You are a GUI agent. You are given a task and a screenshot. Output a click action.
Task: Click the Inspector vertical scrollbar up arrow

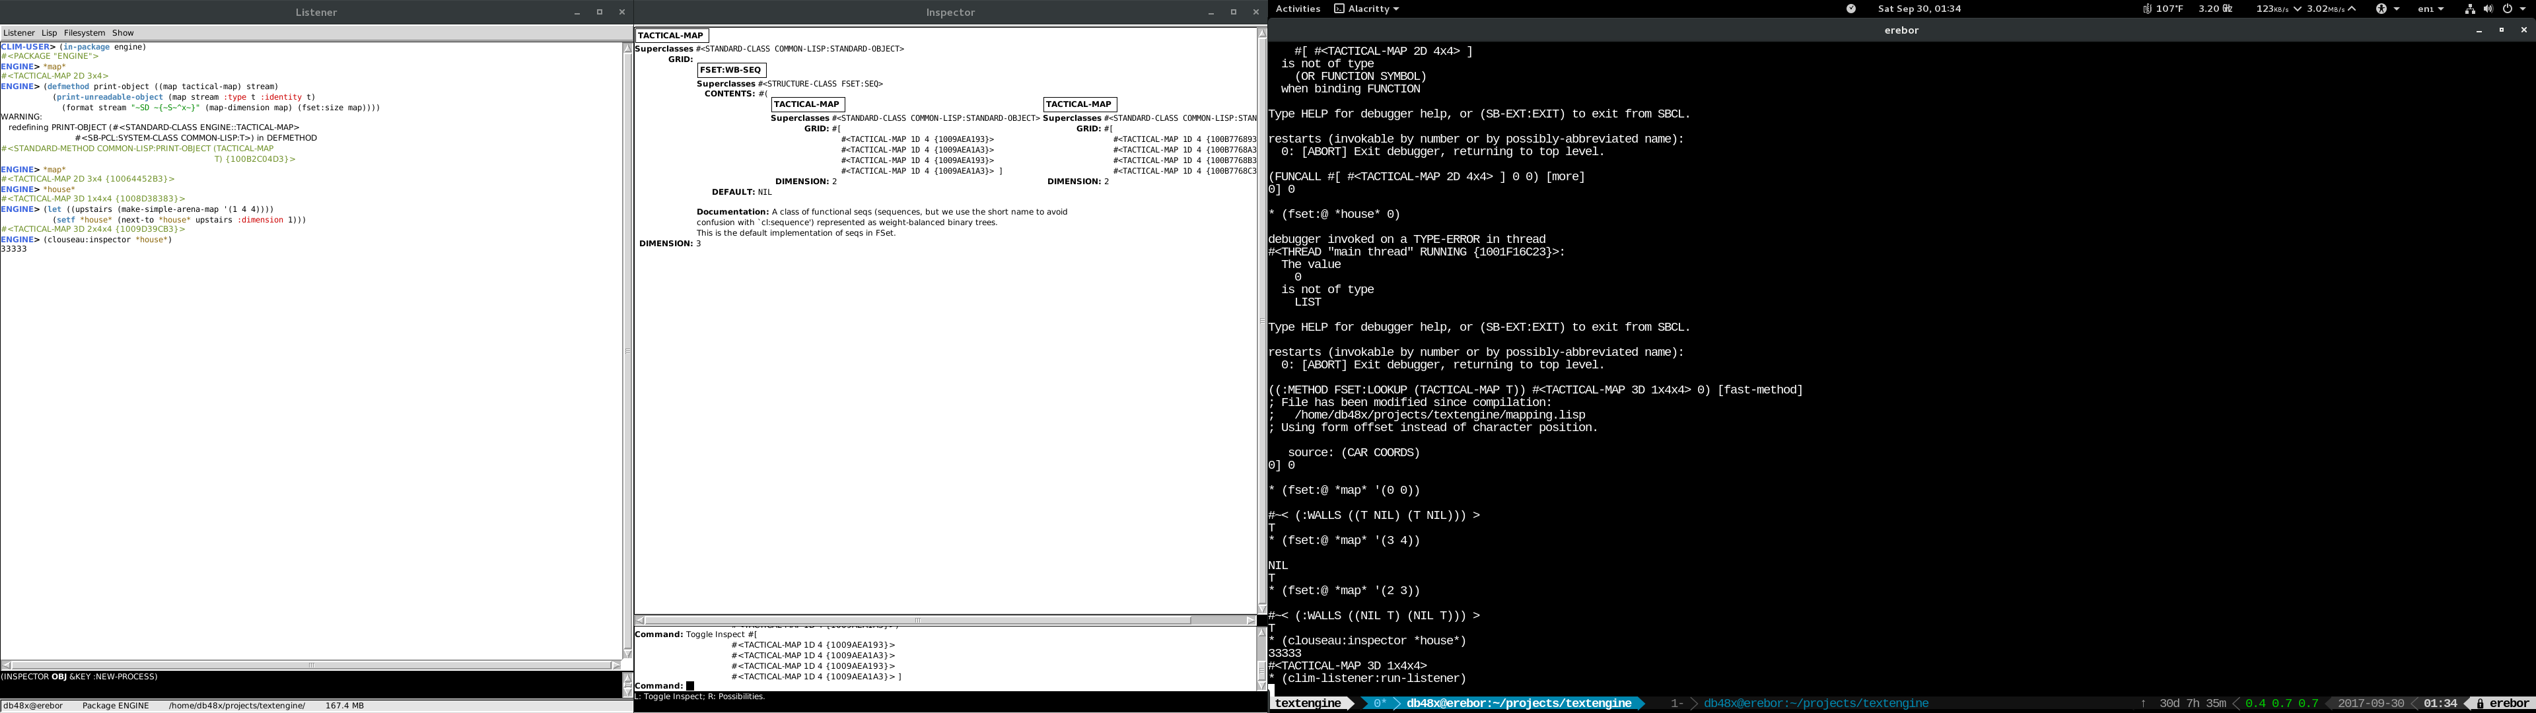(1262, 34)
